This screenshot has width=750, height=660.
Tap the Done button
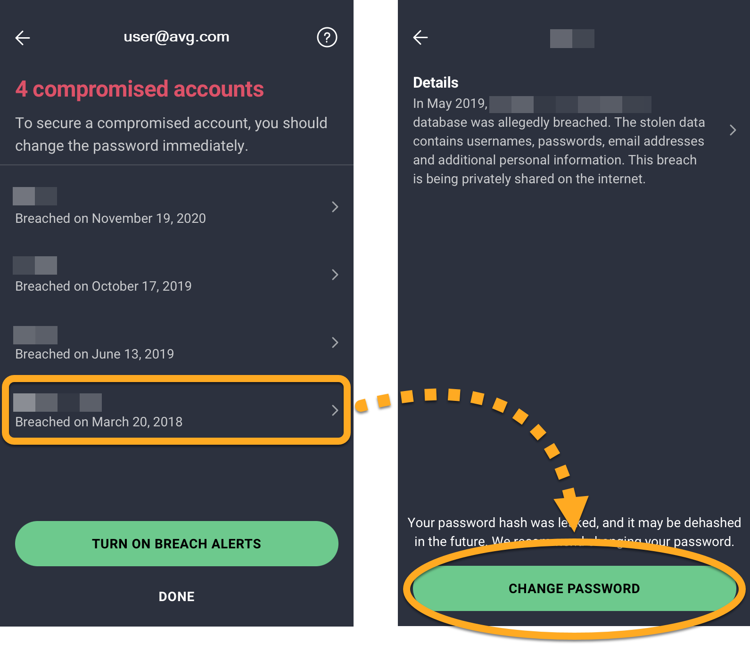[x=176, y=596]
